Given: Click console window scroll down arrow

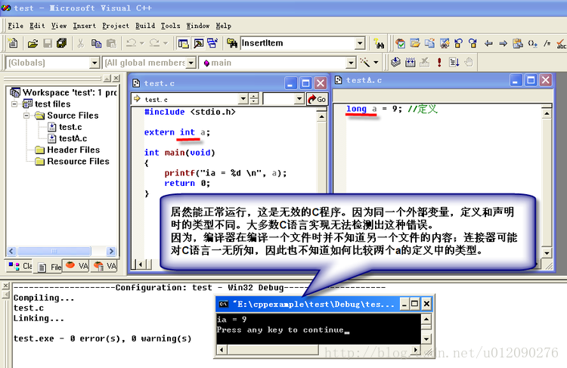Looking at the screenshot, I should (426, 339).
